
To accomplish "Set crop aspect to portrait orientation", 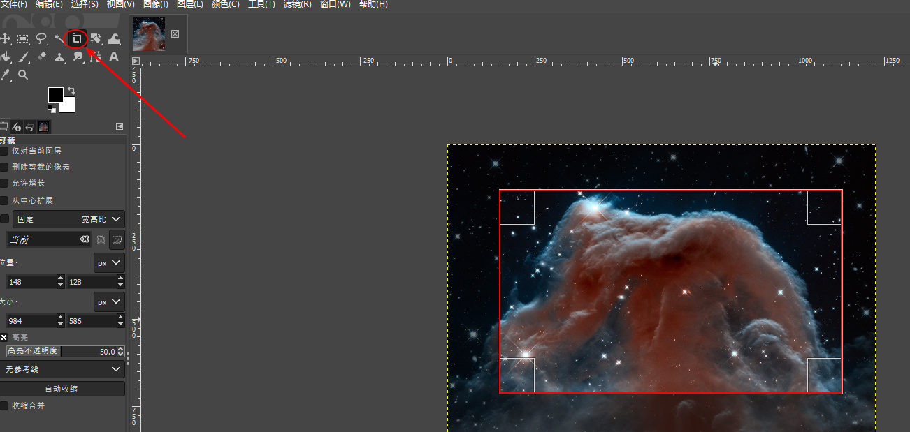I will pyautogui.click(x=101, y=239).
